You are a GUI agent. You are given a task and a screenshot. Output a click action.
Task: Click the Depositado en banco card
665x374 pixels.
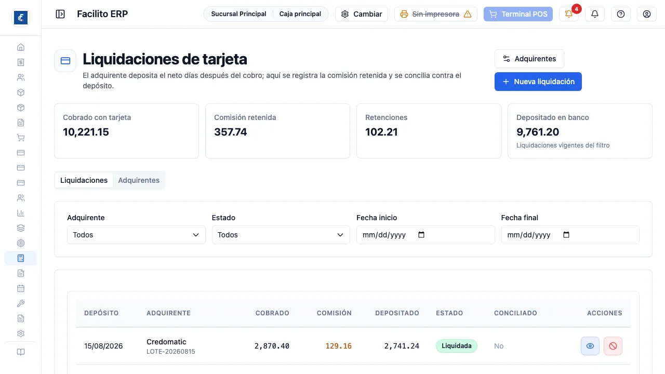click(x=580, y=131)
